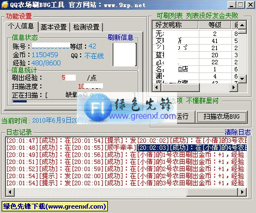The height and width of the screenshot is (213, 256).
Task: Click friend list scroll up arrow
Action: [242, 25]
